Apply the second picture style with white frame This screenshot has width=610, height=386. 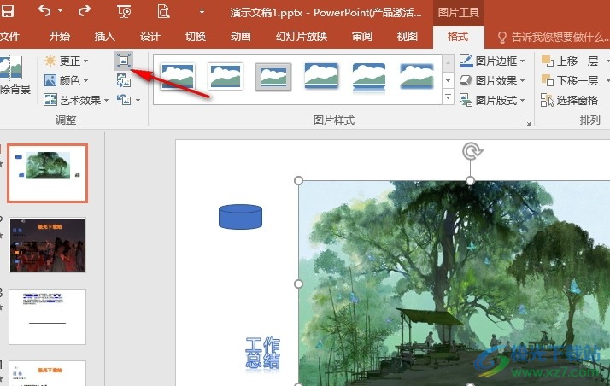226,76
